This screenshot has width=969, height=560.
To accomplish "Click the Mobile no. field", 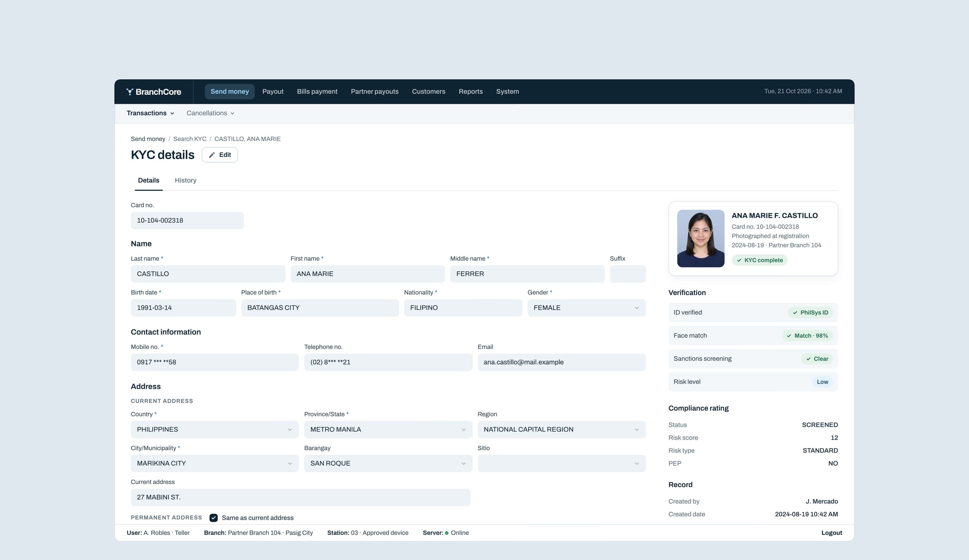I will coord(215,362).
